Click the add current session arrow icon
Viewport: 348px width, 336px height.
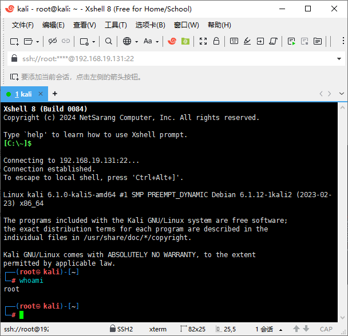click(x=14, y=77)
